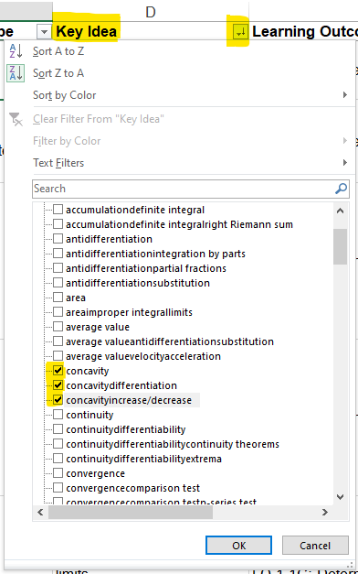Image resolution: width=358 pixels, height=574 pixels.
Task: Uncheck the concavity checkbox
Action: click(x=58, y=371)
